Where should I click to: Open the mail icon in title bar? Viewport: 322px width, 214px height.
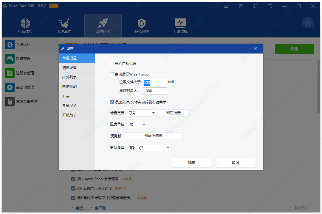[x=226, y=6]
